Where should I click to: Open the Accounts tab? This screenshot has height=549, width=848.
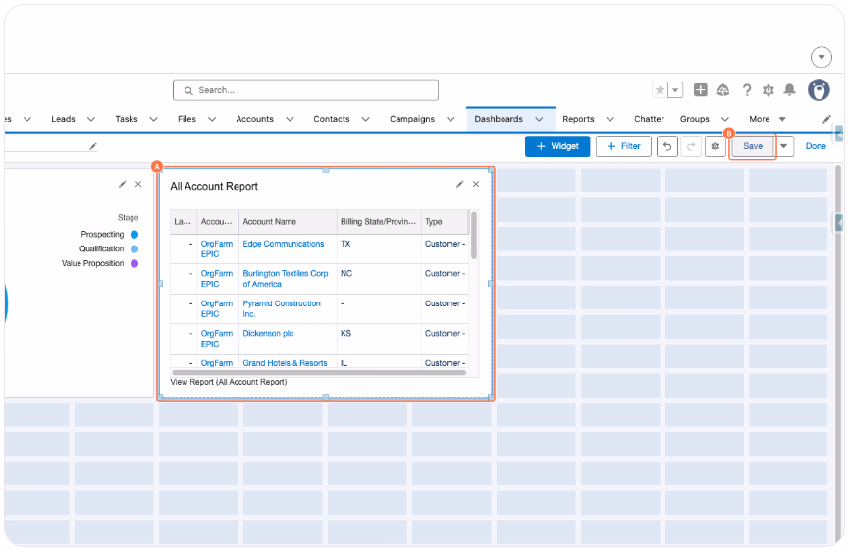(255, 119)
